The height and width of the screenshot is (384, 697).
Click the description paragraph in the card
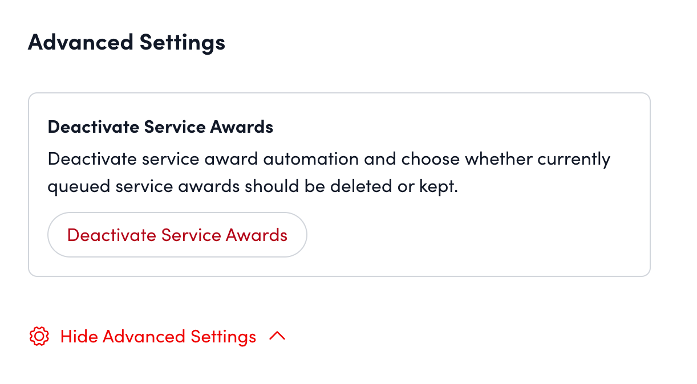tap(329, 173)
